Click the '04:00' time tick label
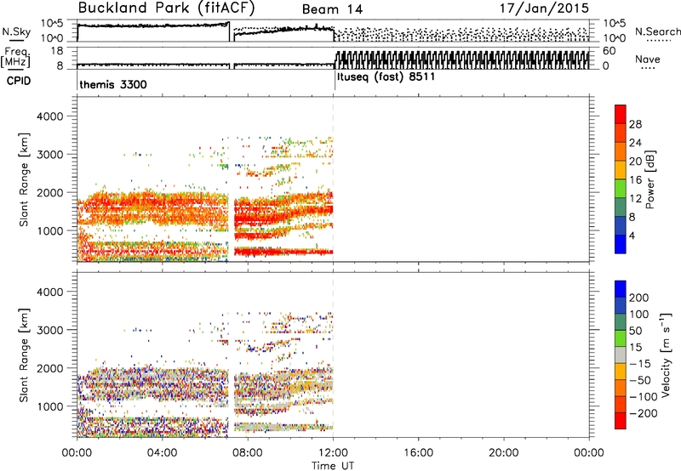 (x=162, y=453)
